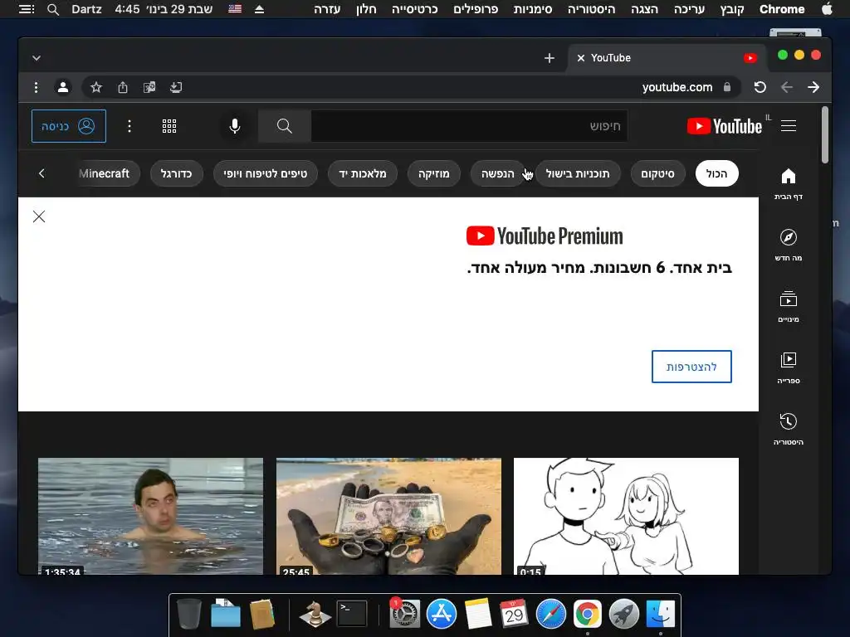Open the YouTube apps grid icon

(x=169, y=126)
